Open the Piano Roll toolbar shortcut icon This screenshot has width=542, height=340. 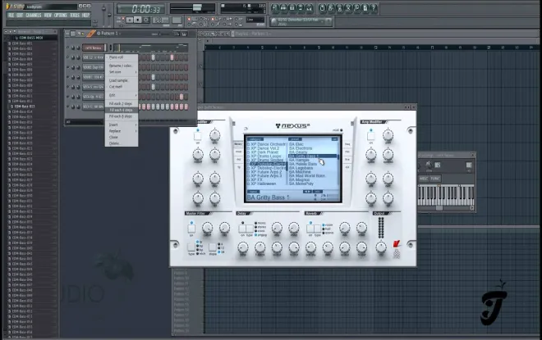(x=292, y=7)
